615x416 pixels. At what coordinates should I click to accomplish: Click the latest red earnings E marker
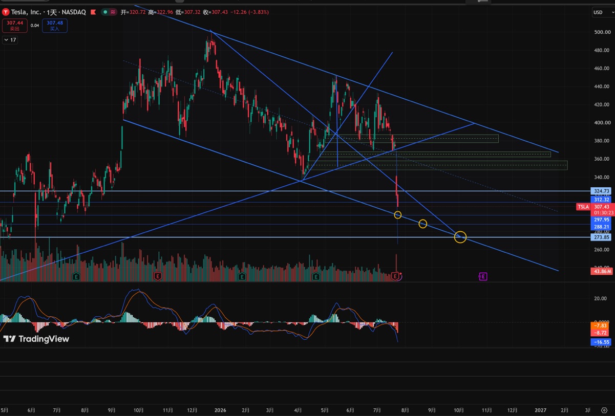click(395, 276)
